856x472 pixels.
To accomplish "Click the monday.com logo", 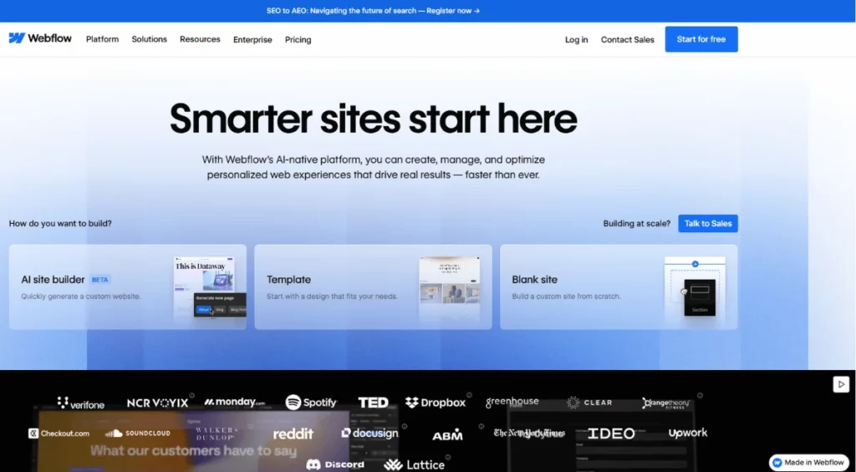I will click(x=235, y=402).
